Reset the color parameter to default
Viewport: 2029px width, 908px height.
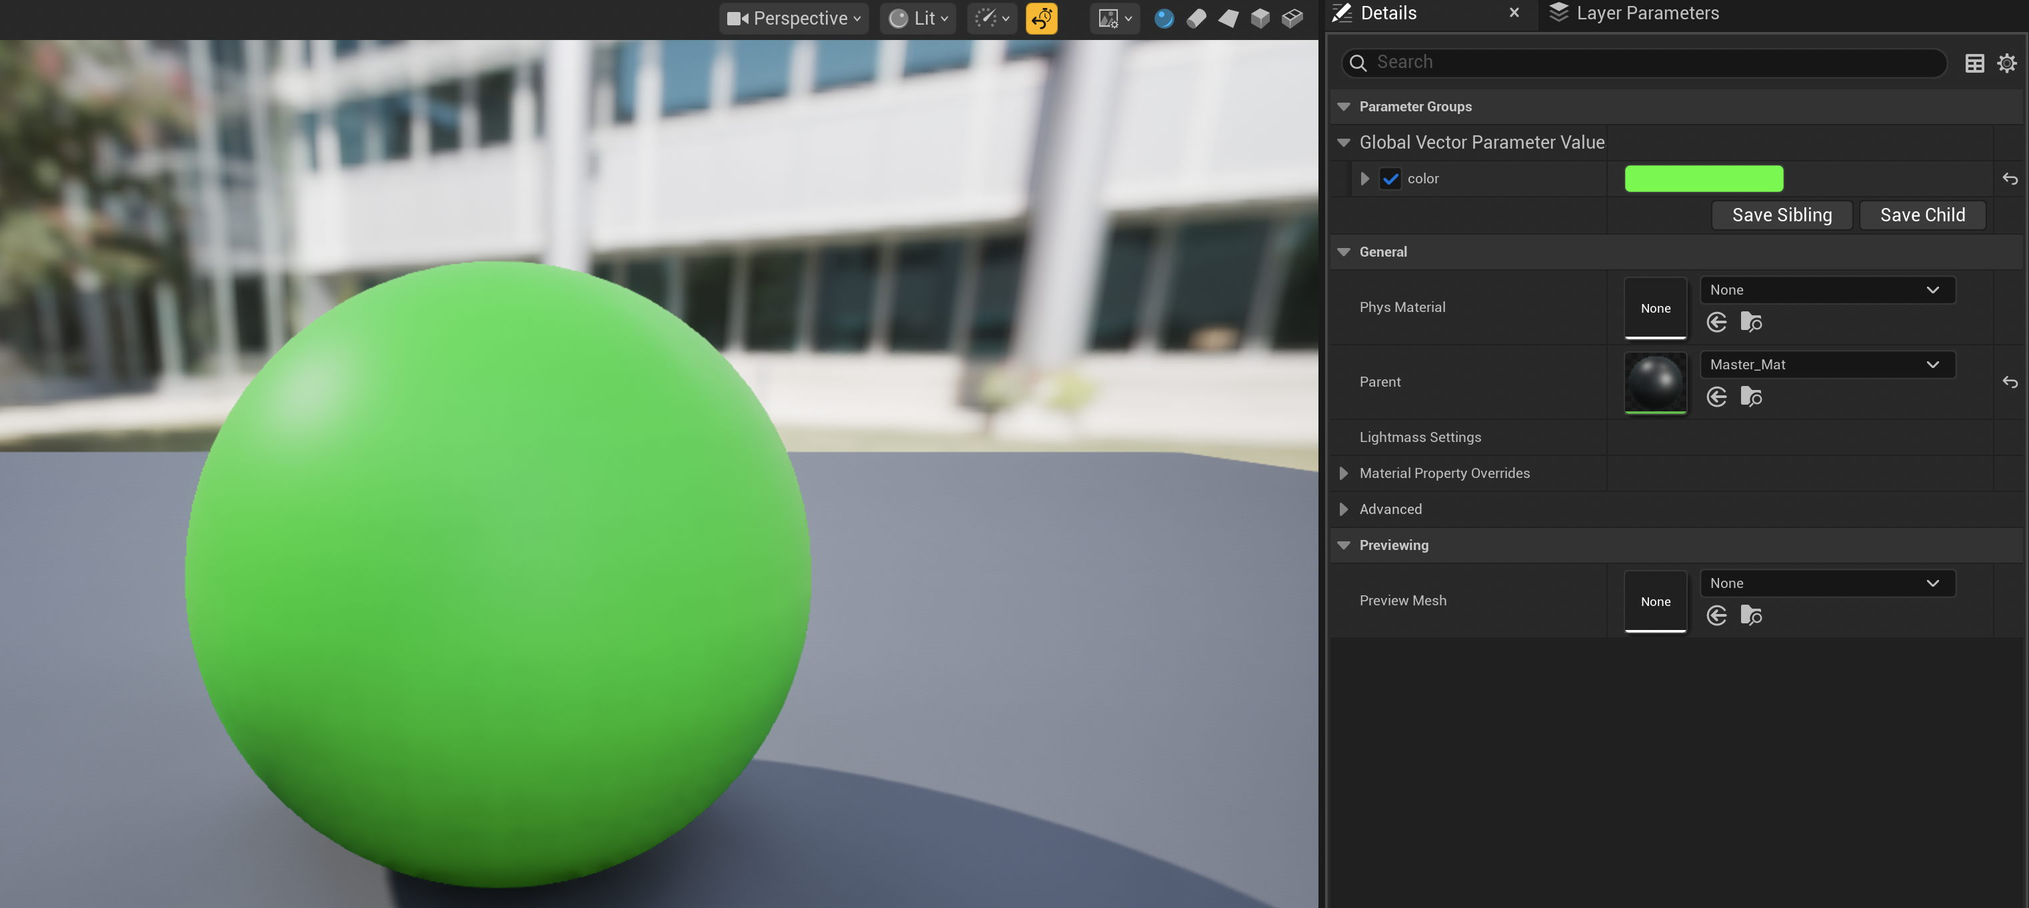coord(2010,179)
